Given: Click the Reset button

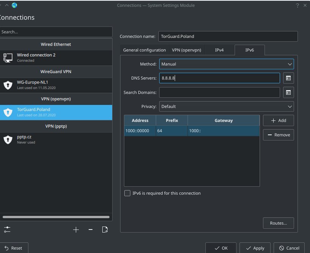Looking at the screenshot, I should 13,248.
